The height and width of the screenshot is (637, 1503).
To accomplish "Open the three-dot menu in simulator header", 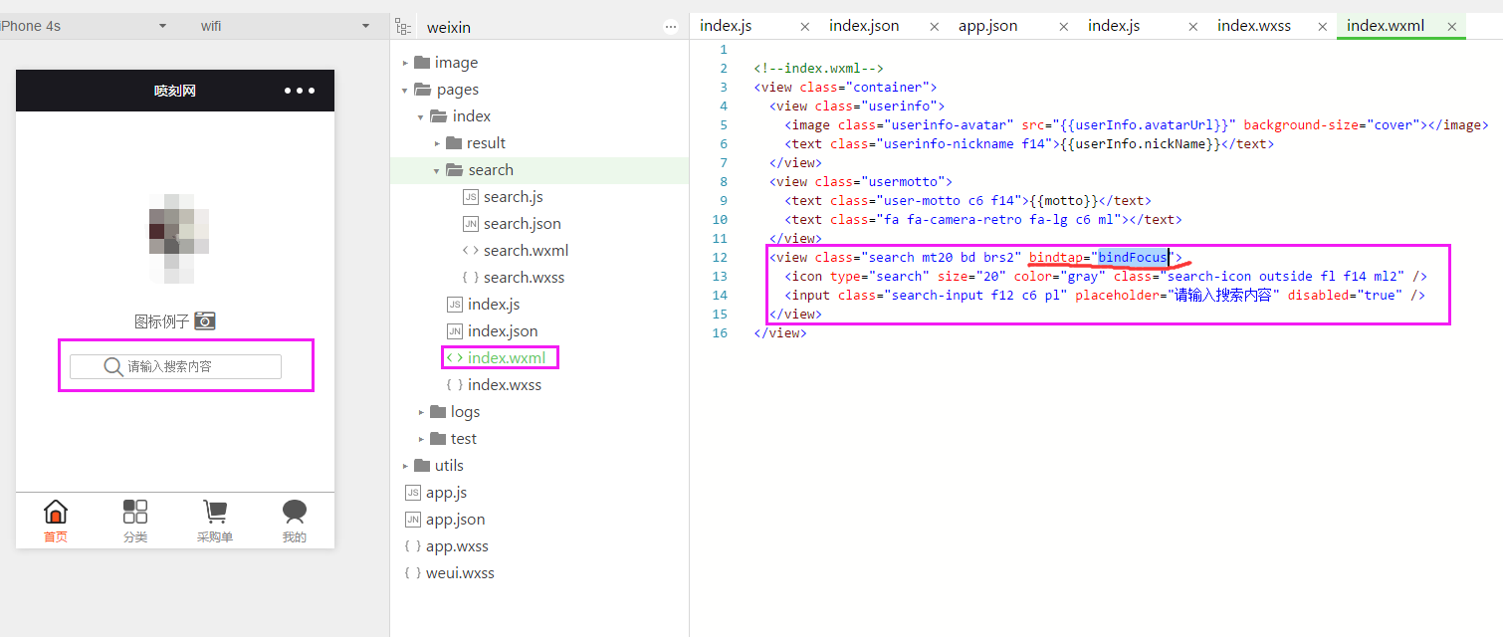I will (300, 91).
